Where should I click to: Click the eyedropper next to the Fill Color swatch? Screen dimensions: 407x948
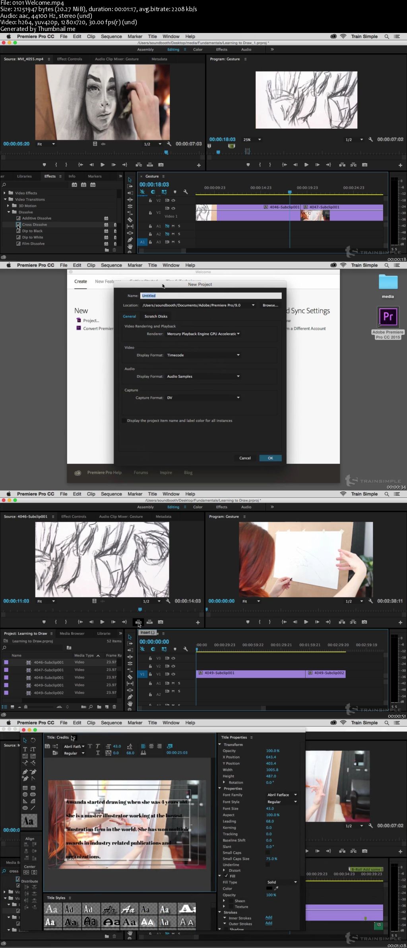(x=277, y=888)
